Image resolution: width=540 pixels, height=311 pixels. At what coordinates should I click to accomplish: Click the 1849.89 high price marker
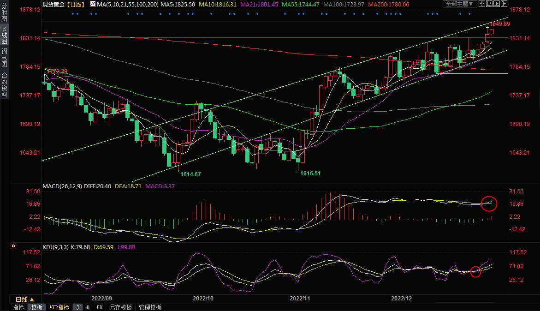point(499,24)
